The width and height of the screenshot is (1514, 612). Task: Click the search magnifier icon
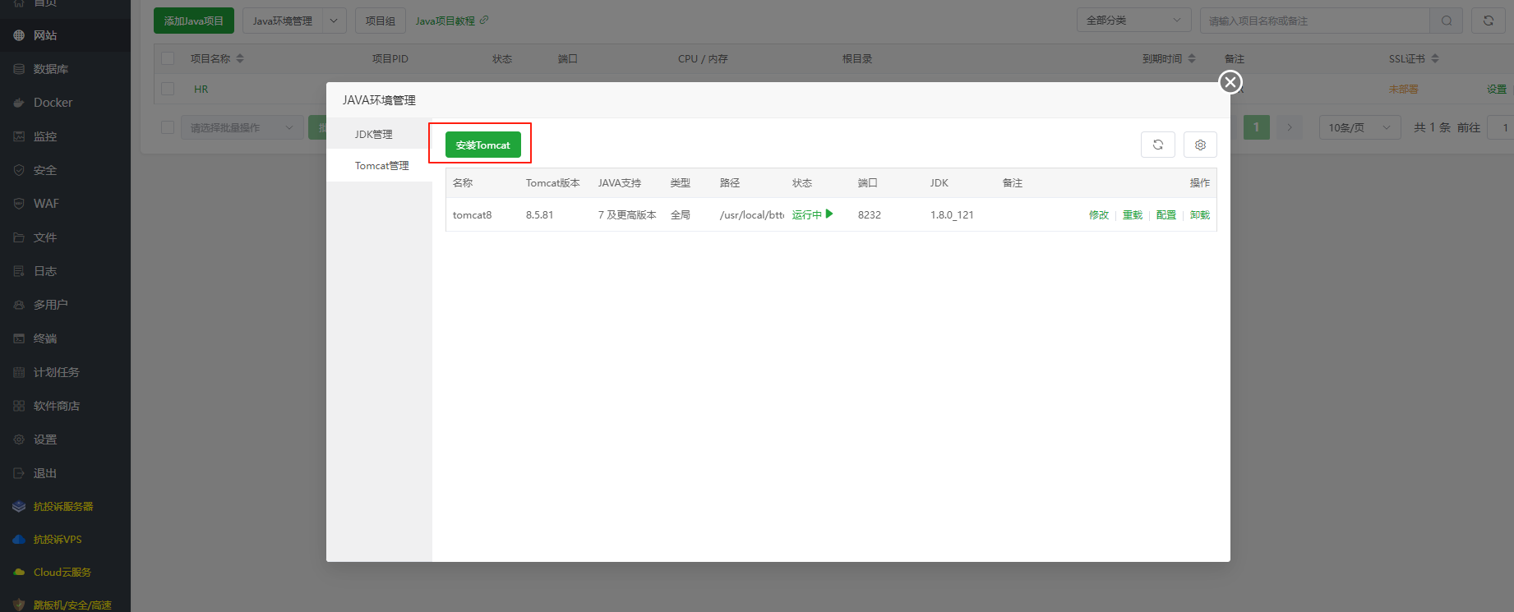pos(1446,21)
